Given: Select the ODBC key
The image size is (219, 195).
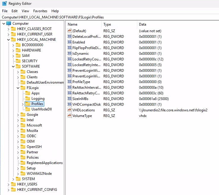Looking at the screenshot, I should coord(31,136).
